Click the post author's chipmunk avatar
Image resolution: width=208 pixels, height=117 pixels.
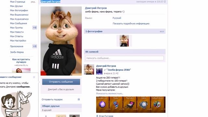point(89,70)
